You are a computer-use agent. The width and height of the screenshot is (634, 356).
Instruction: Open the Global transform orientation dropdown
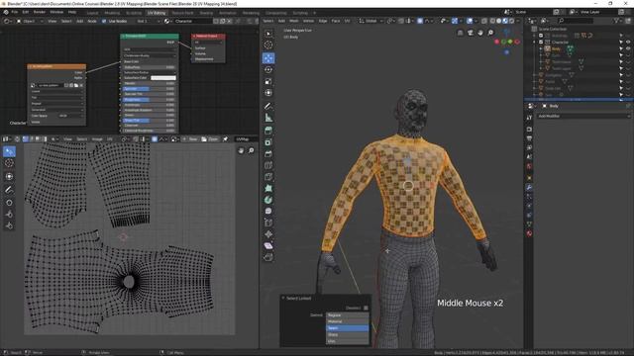tap(370, 21)
